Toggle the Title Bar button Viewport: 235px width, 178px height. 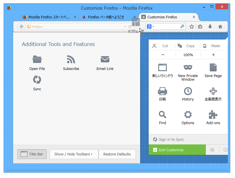(x=32, y=154)
